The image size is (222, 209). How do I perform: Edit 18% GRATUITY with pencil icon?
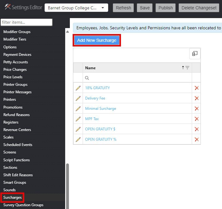(78, 88)
